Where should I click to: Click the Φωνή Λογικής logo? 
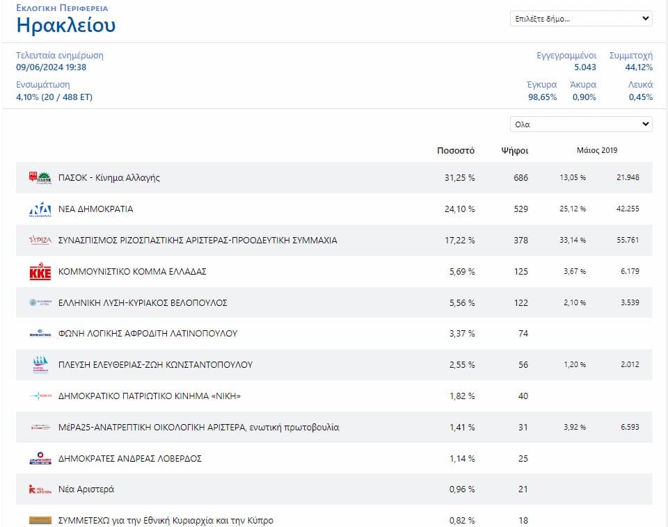[x=40, y=333]
